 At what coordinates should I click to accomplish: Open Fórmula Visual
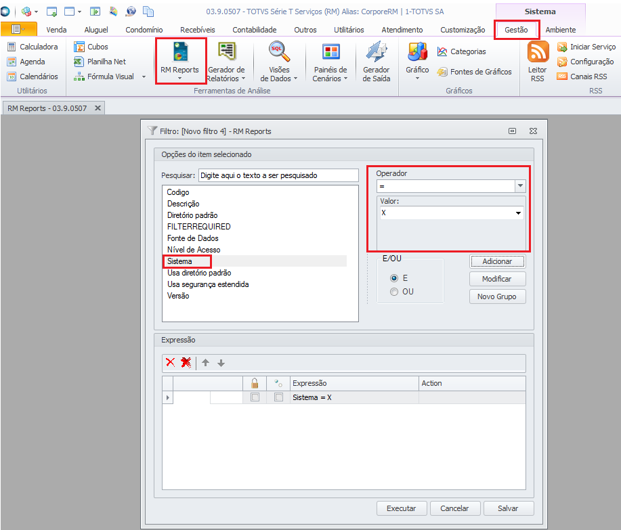pos(104,76)
